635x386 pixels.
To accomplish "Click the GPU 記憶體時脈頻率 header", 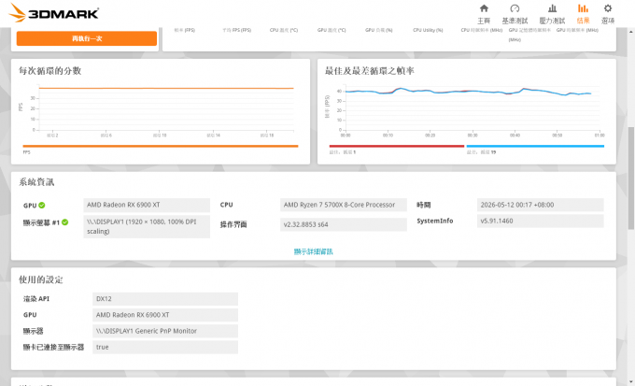I will click(529, 35).
